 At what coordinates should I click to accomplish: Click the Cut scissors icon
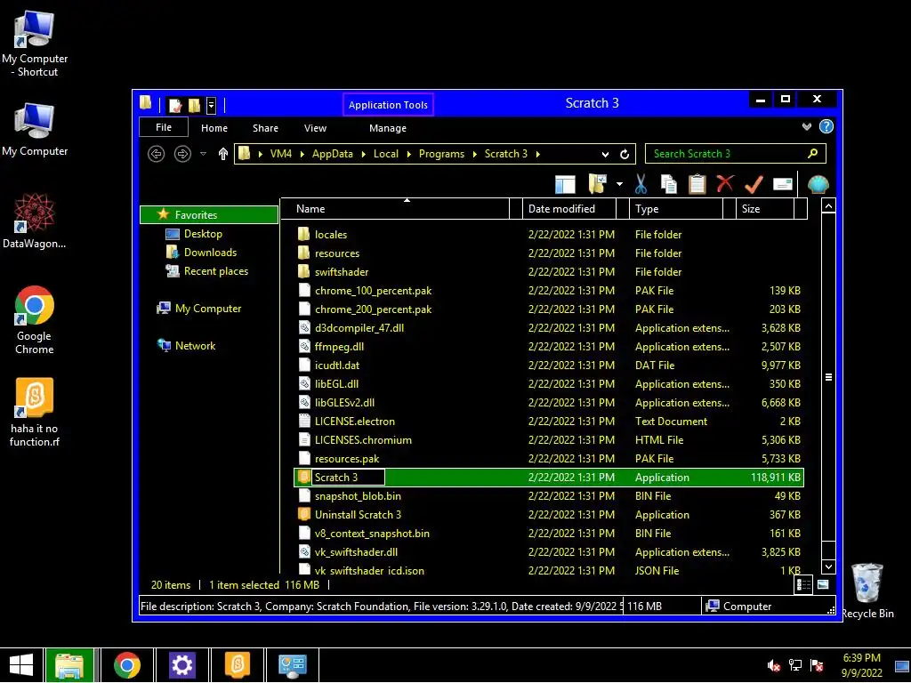641,184
